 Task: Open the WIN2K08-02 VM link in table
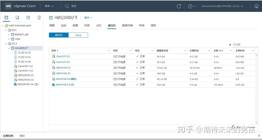coord(63,68)
